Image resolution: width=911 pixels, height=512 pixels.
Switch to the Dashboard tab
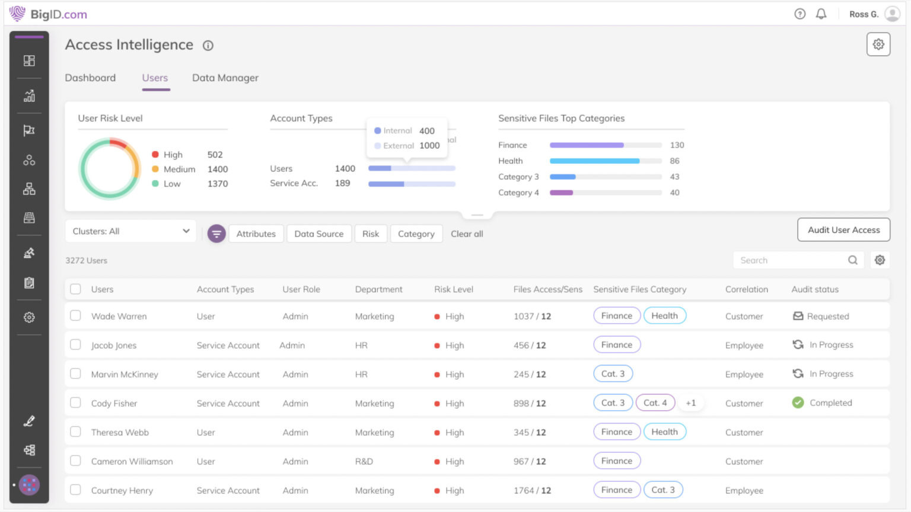[x=90, y=78]
